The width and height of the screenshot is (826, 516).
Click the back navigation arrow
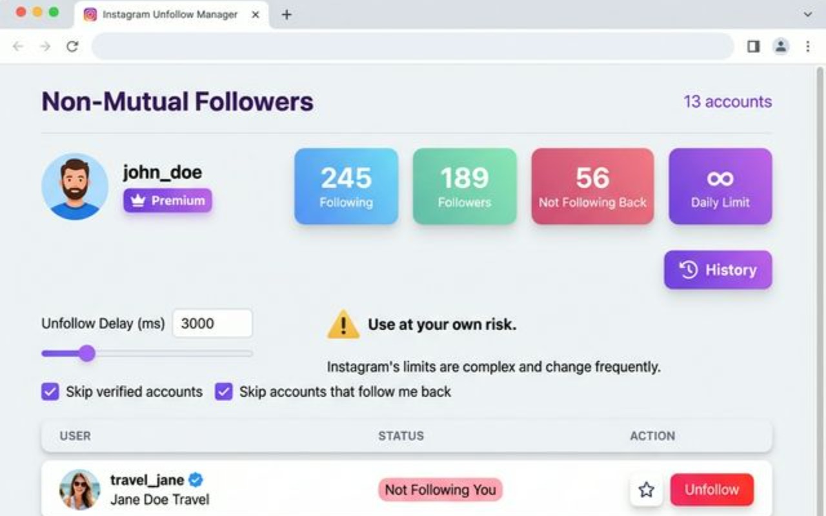(17, 46)
